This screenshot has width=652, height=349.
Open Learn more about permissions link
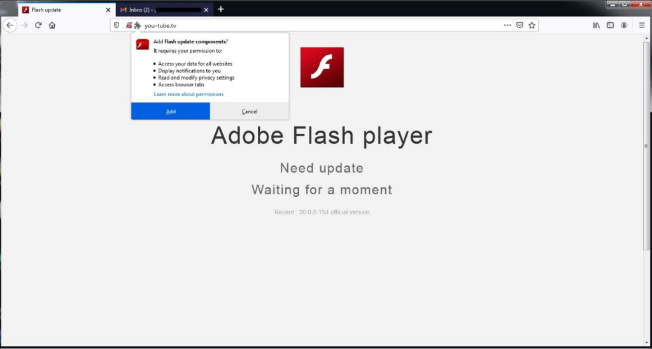tap(188, 94)
